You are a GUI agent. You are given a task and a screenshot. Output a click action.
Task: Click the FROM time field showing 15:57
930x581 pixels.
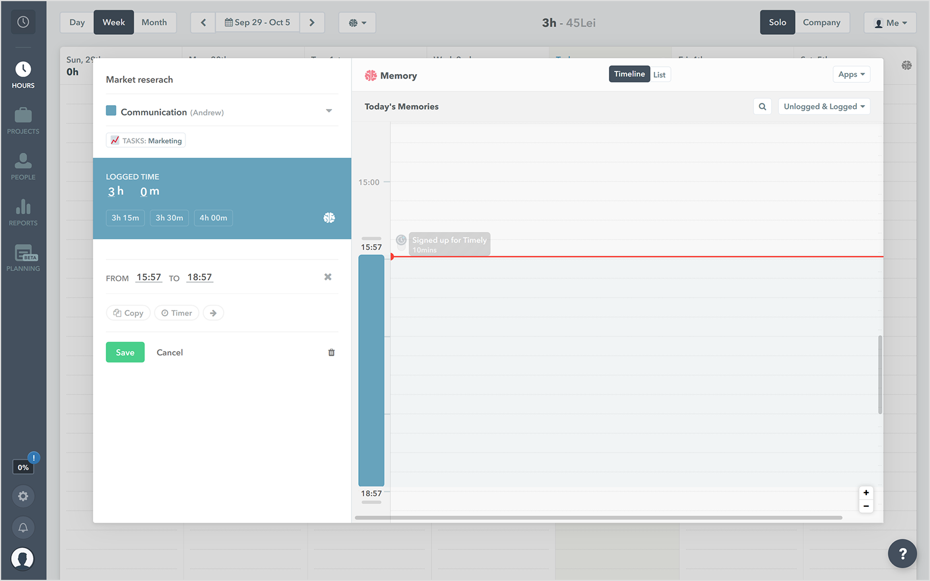coord(148,277)
